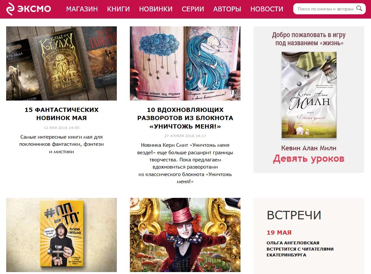The height and width of the screenshot is (274, 371).
Task: Open the Mad Hatter article image
Action: (185, 235)
